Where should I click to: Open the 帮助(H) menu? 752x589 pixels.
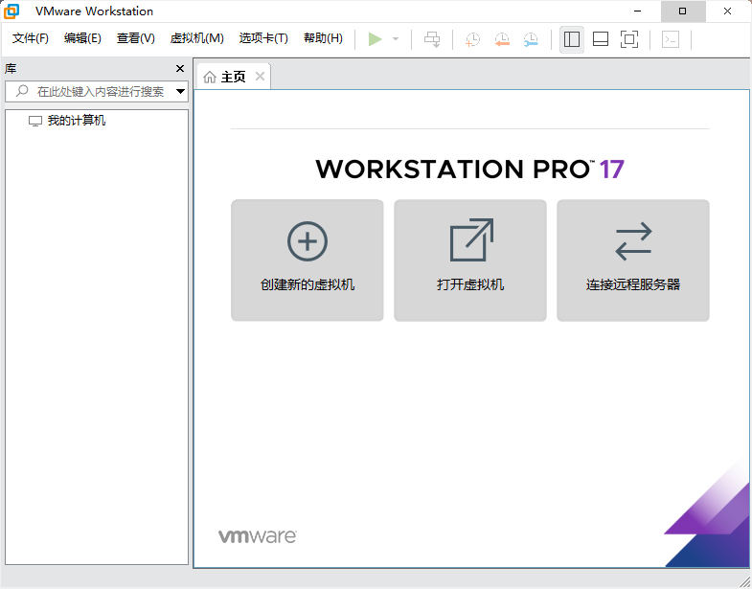323,38
